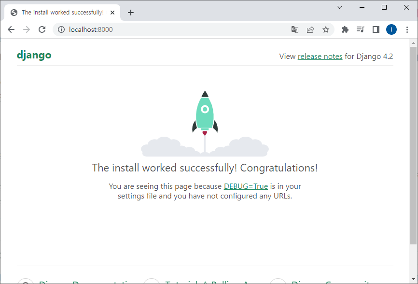Screen dimensions: 418x284
Task: Click the django logo heading
Action: pos(34,55)
